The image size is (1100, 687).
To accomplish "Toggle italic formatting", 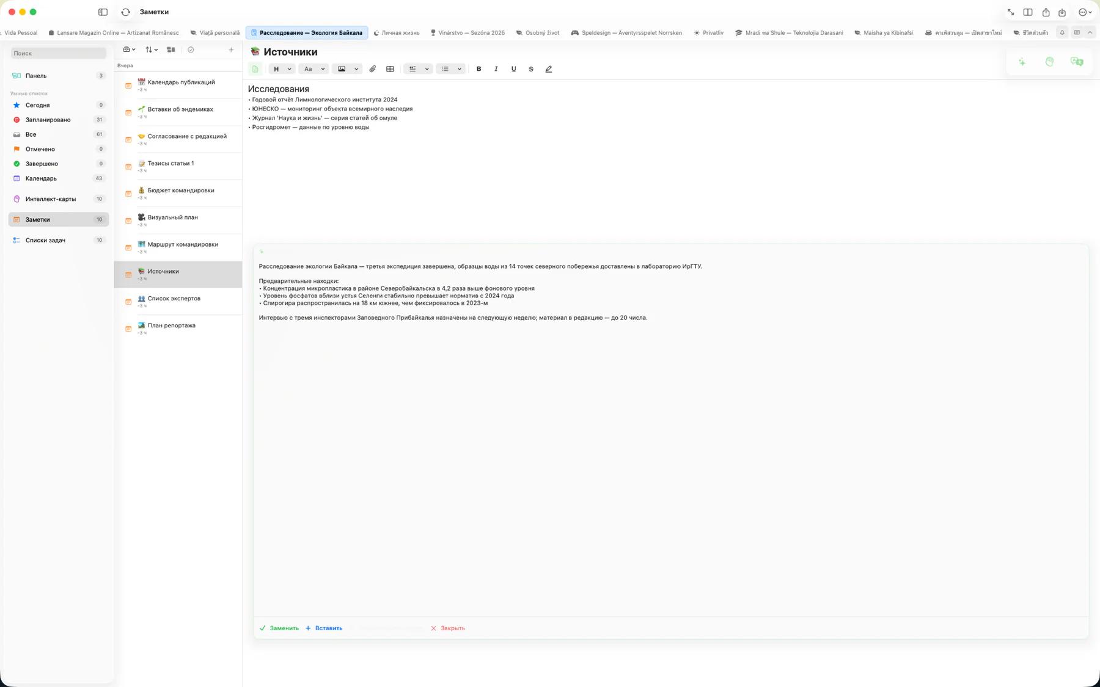I will pyautogui.click(x=496, y=69).
